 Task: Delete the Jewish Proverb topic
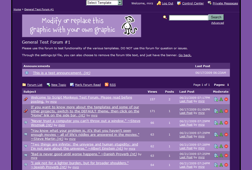(226, 165)
